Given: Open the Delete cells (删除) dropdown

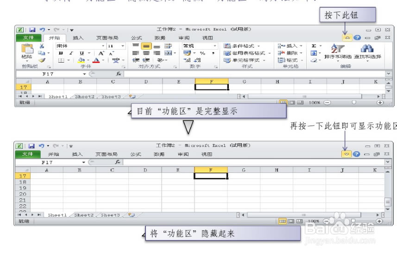Looking at the screenshot, I should pos(290,53).
